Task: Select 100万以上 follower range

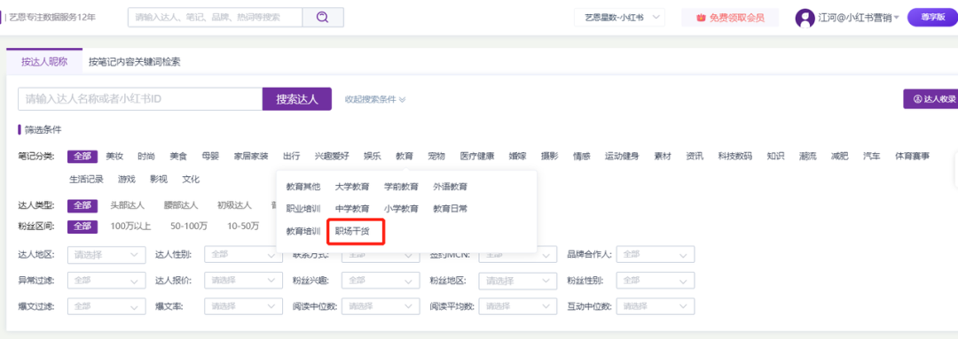Action: [130, 227]
